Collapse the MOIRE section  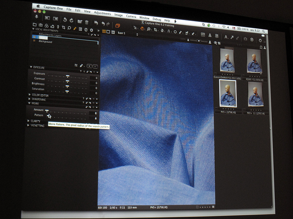click(x=29, y=103)
